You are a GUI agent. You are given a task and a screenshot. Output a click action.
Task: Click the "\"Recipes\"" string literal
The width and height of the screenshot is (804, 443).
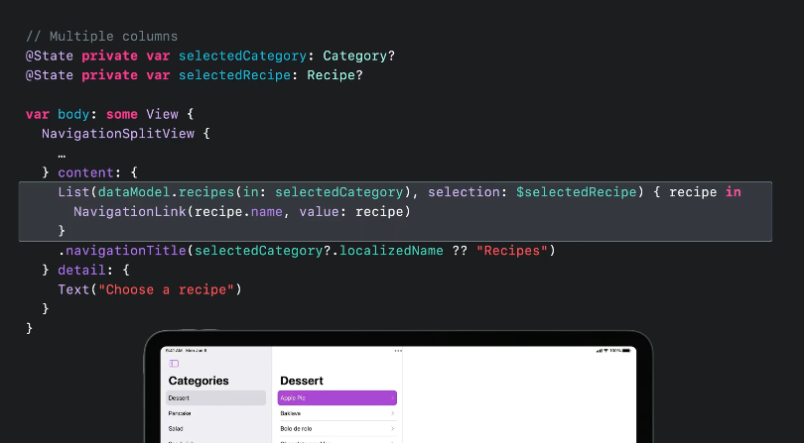(x=512, y=251)
